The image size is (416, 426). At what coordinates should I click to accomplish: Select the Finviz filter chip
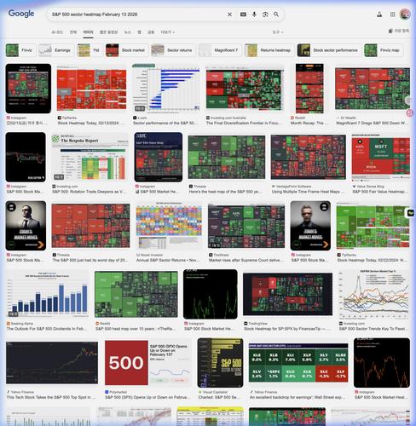tap(20, 50)
